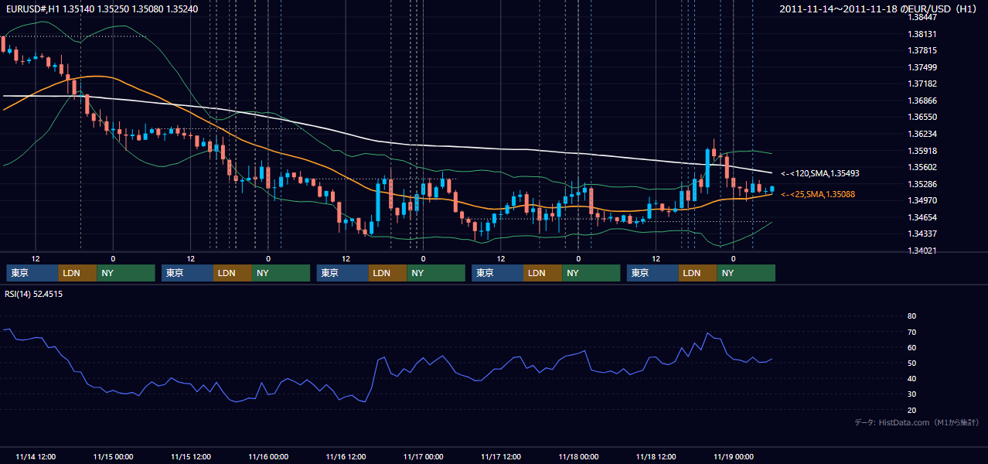Viewport: 988px width, 464px height.
Task: Select the 11/18 東京 session block
Action: (653, 273)
